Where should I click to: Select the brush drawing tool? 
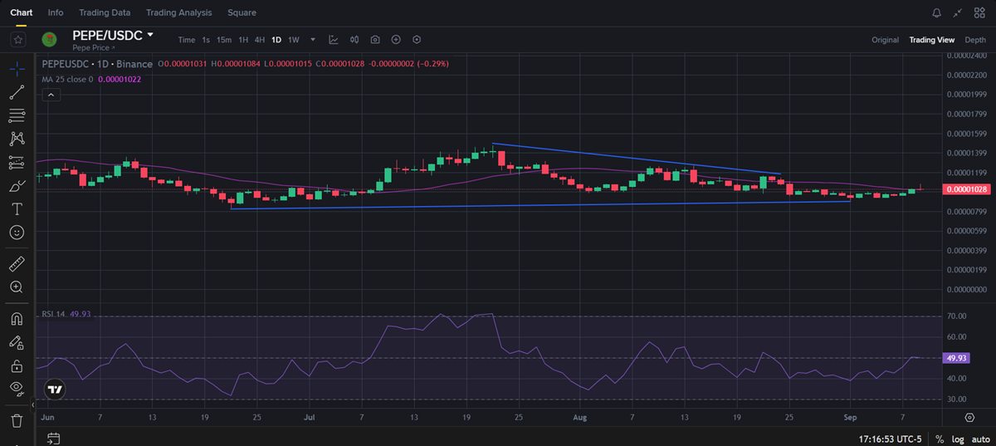(x=17, y=186)
